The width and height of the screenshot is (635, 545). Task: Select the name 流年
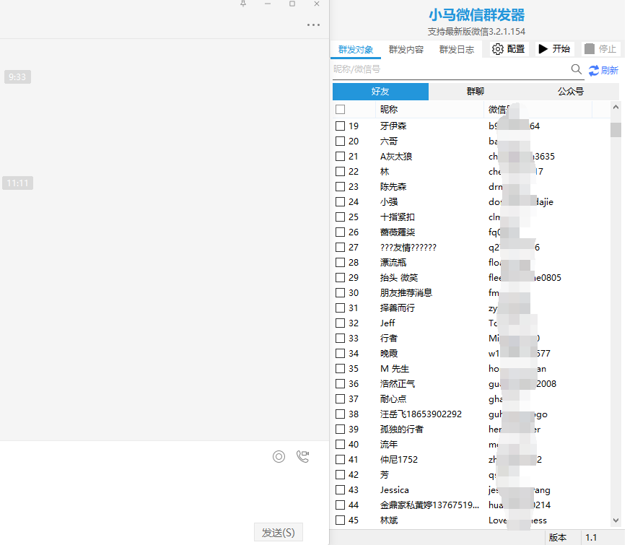[x=389, y=445]
